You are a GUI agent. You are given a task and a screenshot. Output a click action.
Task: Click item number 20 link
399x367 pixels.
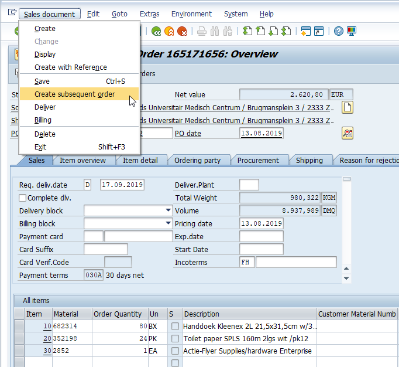point(47,338)
